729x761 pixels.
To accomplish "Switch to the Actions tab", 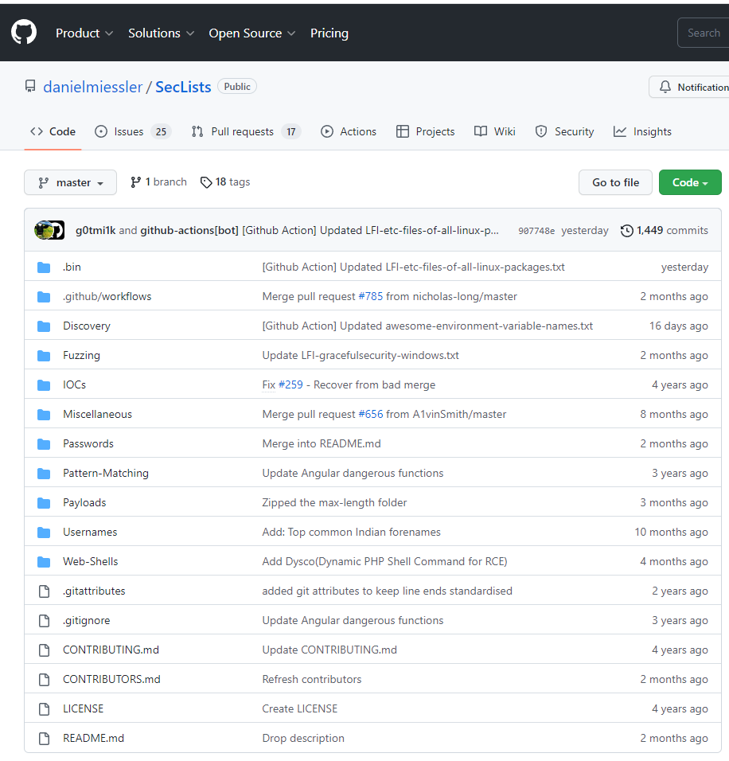I will (349, 131).
